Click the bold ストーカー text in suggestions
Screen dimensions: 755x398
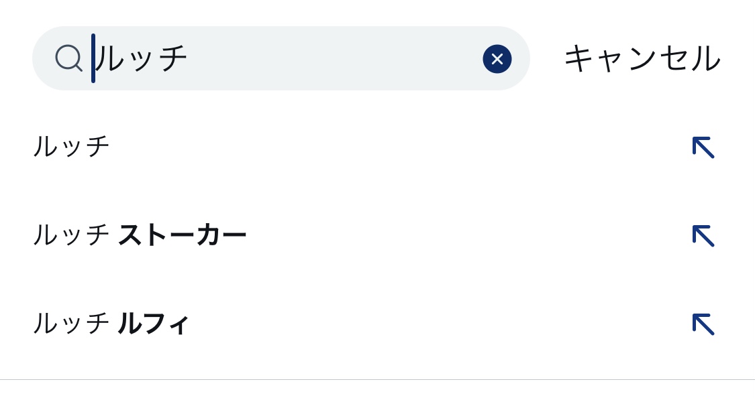[182, 235]
